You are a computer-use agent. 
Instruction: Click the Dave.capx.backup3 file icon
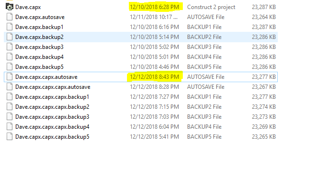click(10, 47)
